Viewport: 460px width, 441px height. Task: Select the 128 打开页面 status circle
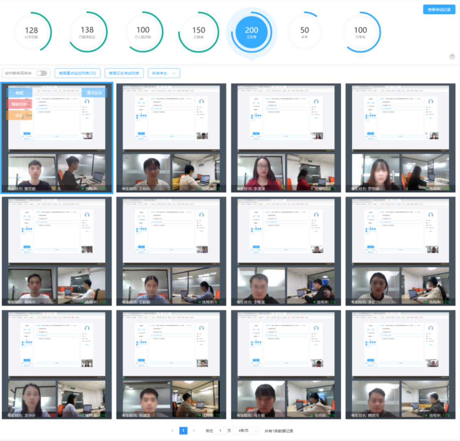coord(31,32)
